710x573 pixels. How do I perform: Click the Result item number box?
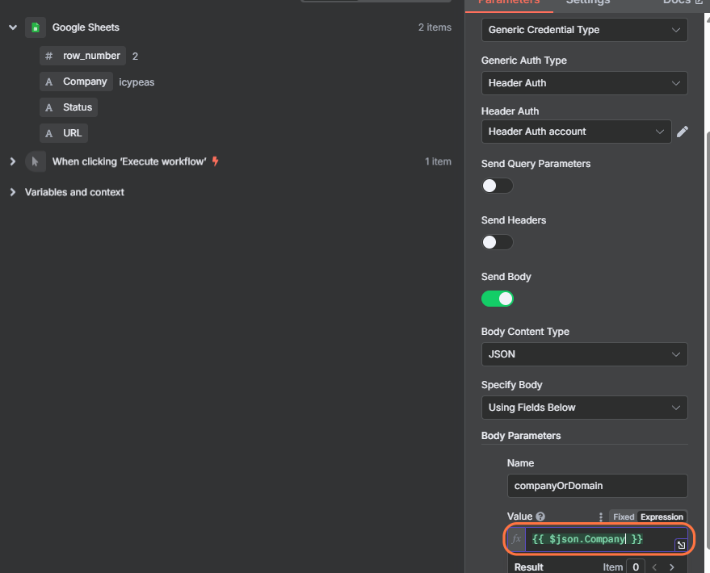(636, 567)
